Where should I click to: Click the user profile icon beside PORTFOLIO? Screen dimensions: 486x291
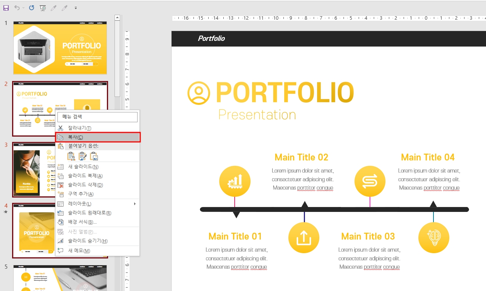[198, 93]
